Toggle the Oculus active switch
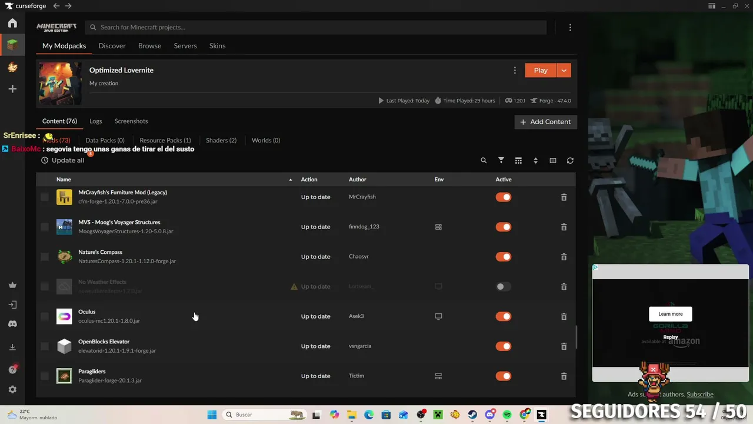 [504, 316]
